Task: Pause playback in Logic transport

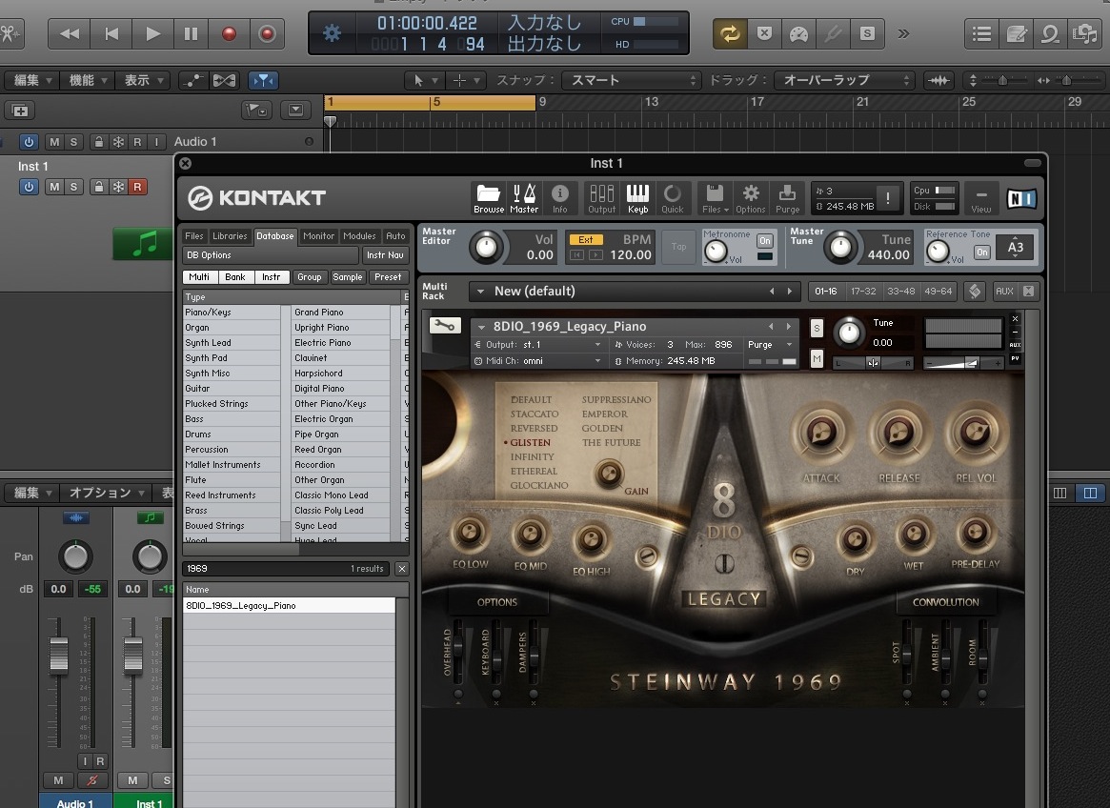Action: 192,34
